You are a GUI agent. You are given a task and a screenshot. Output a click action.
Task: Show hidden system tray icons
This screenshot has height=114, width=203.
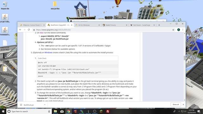[x=179, y=111]
